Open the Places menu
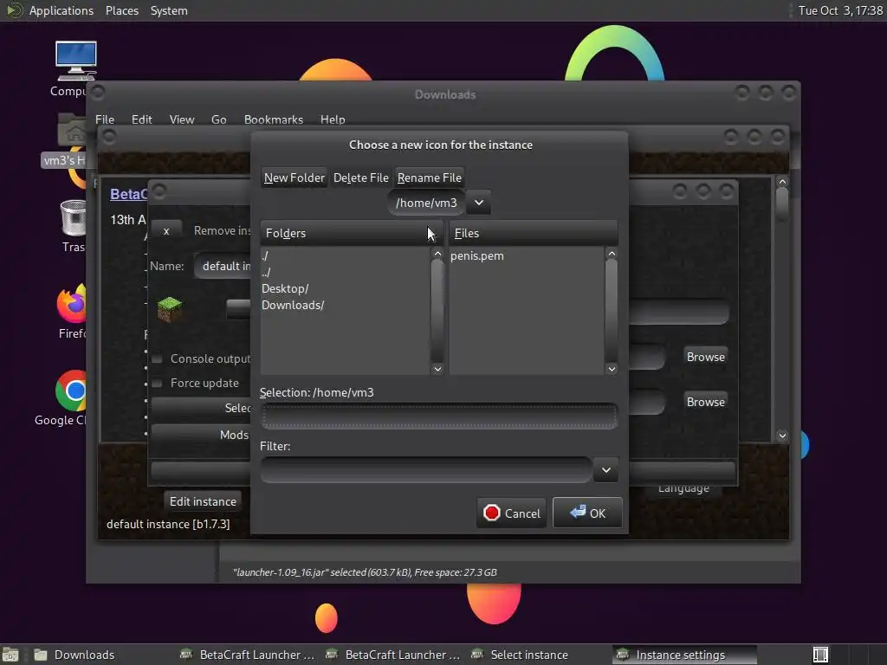This screenshot has width=887, height=665. 121,10
